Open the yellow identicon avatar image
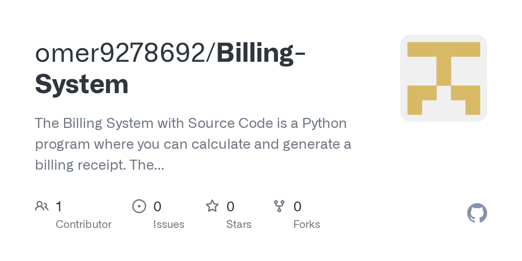 click(444, 78)
